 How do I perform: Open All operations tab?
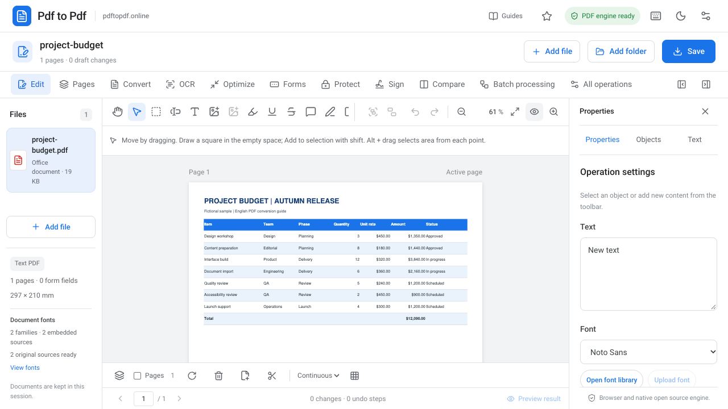pyautogui.click(x=601, y=84)
